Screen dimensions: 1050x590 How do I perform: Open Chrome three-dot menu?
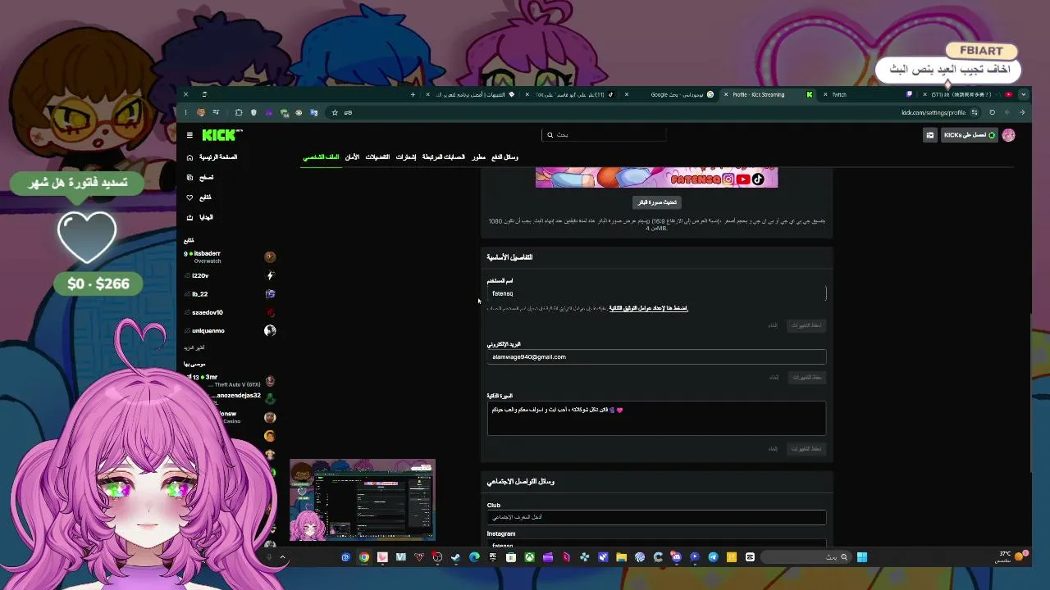[186, 112]
